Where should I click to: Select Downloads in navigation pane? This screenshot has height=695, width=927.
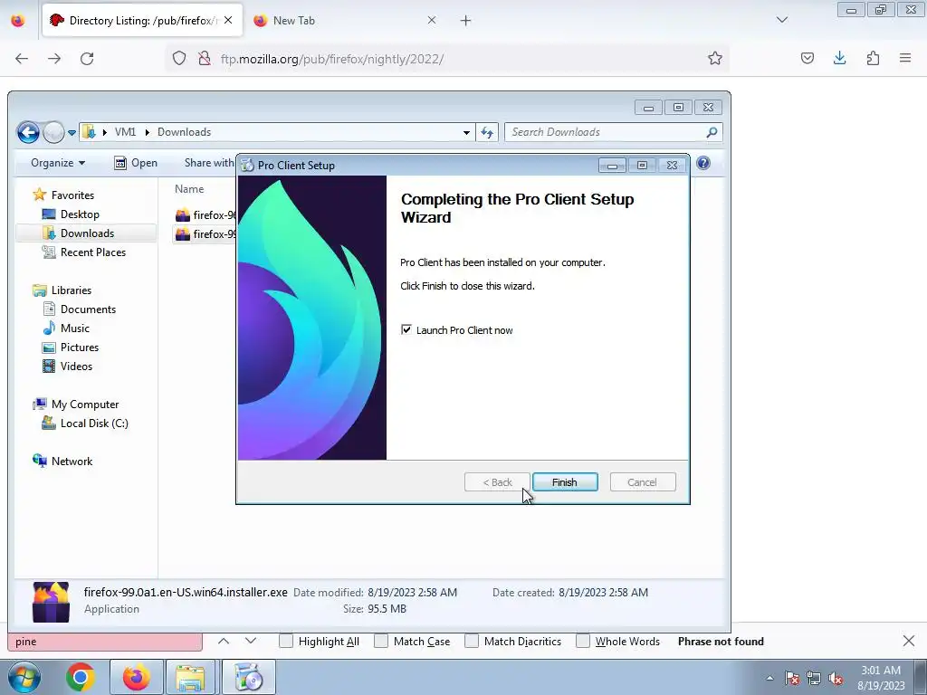tap(87, 233)
